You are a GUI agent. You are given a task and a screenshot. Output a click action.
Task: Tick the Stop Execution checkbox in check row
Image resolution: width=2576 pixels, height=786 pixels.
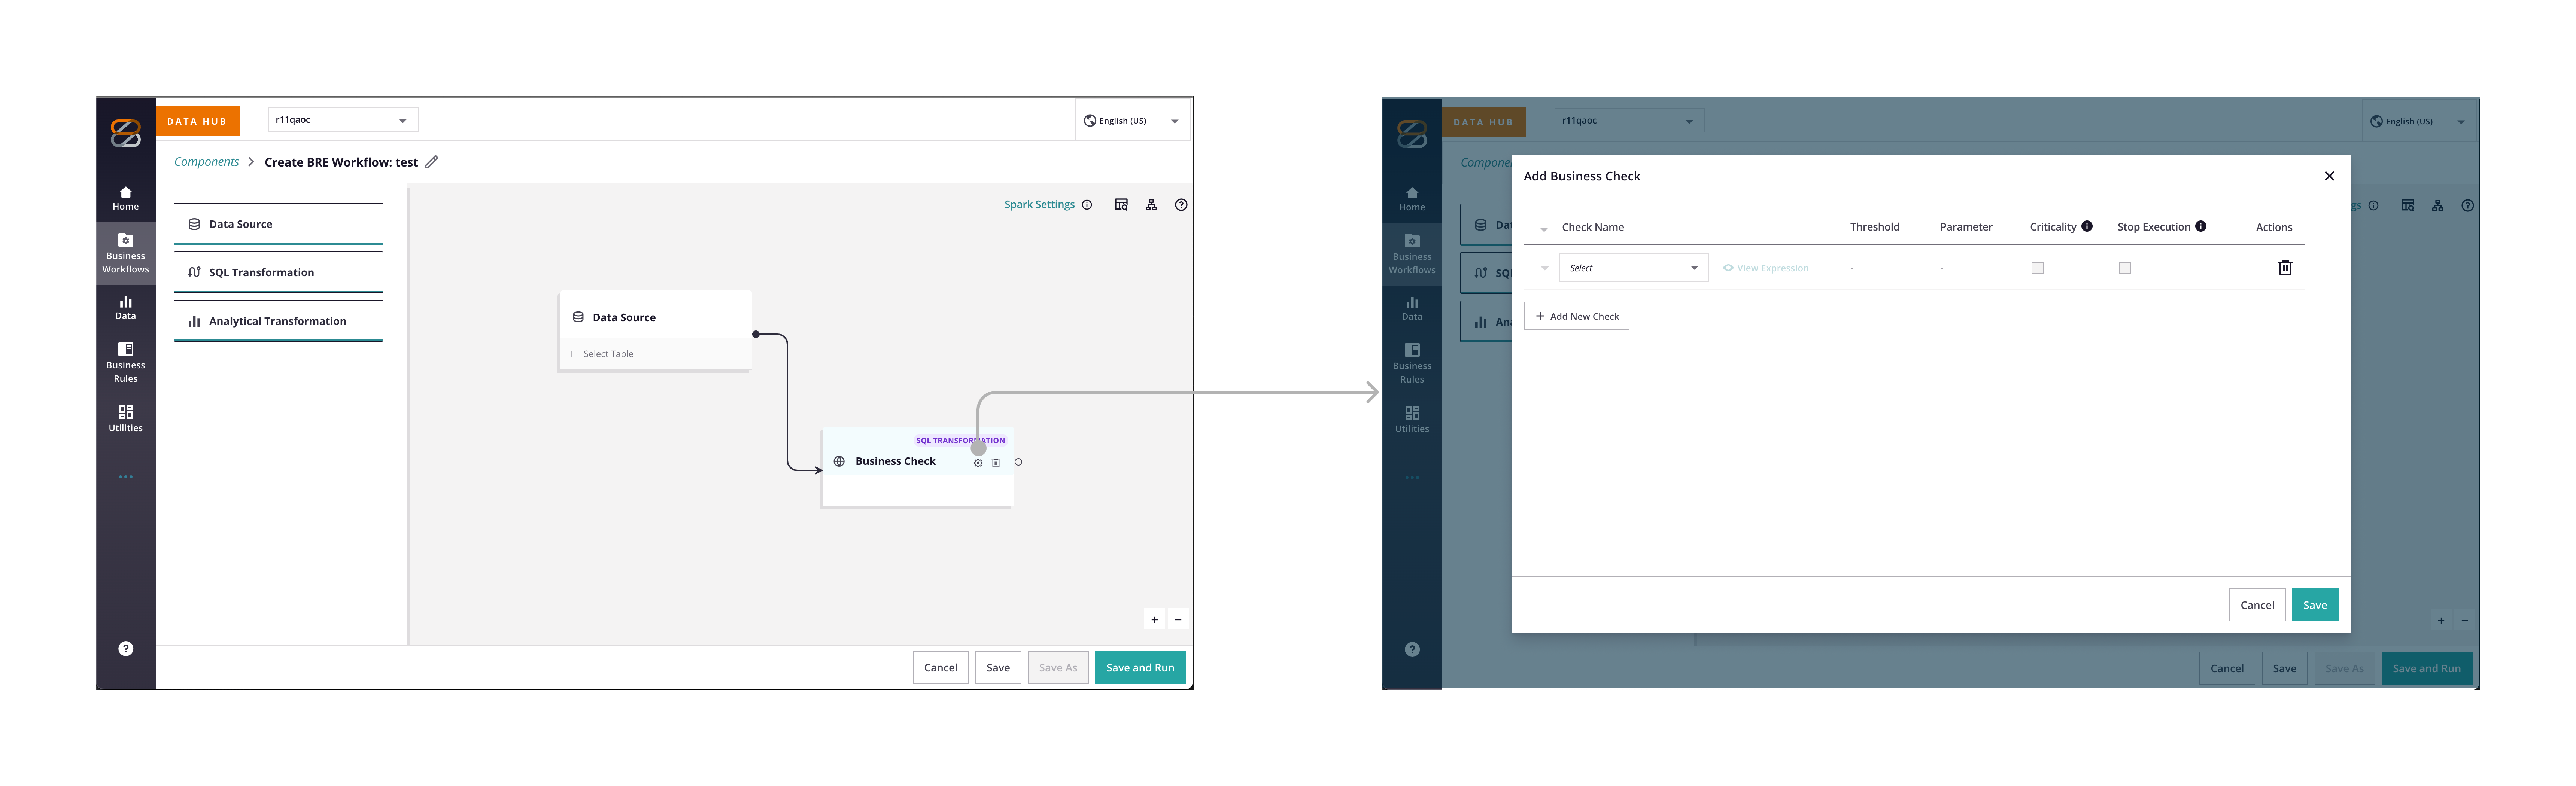tap(2125, 268)
